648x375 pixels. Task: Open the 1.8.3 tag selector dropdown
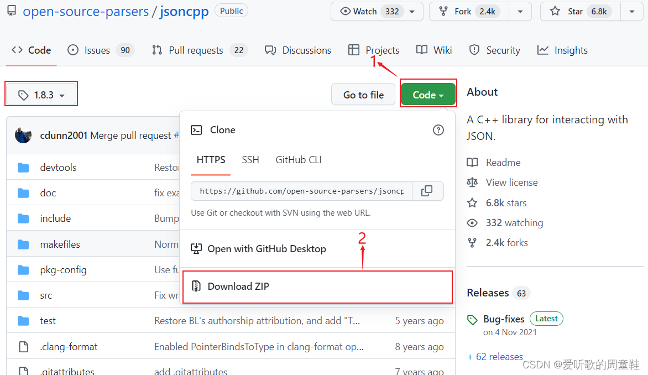41,95
